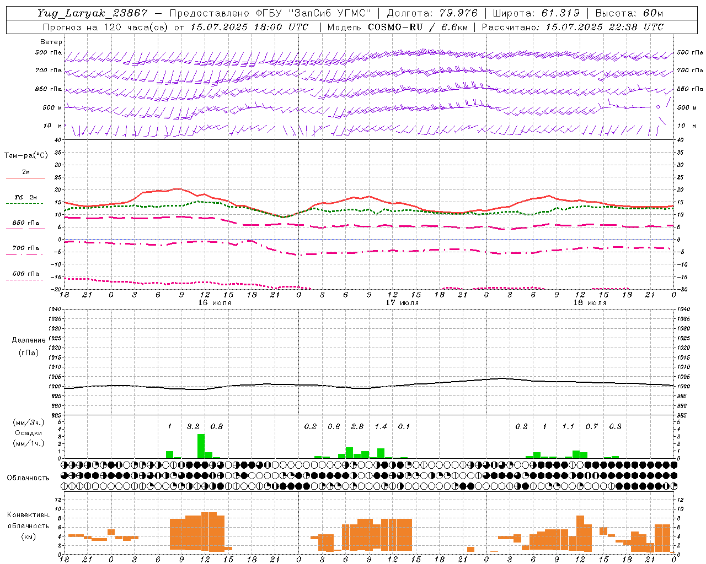The height and width of the screenshot is (564, 706).
Task: Click the green dashed Td legend line
Action: click(x=24, y=204)
